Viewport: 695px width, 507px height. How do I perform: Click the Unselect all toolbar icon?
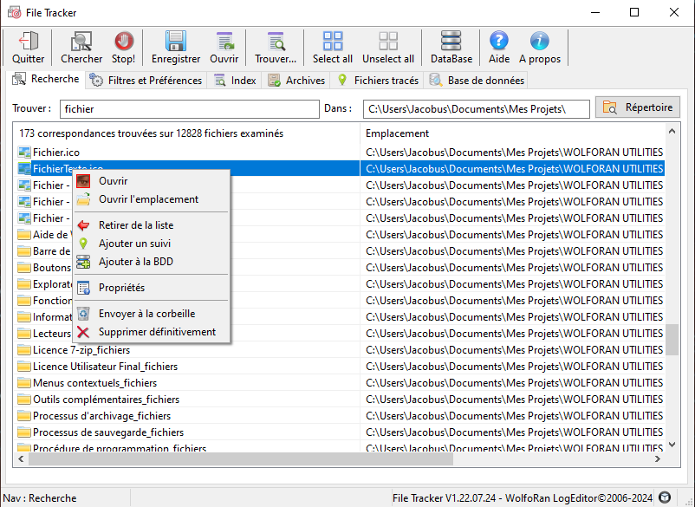pyautogui.click(x=387, y=42)
